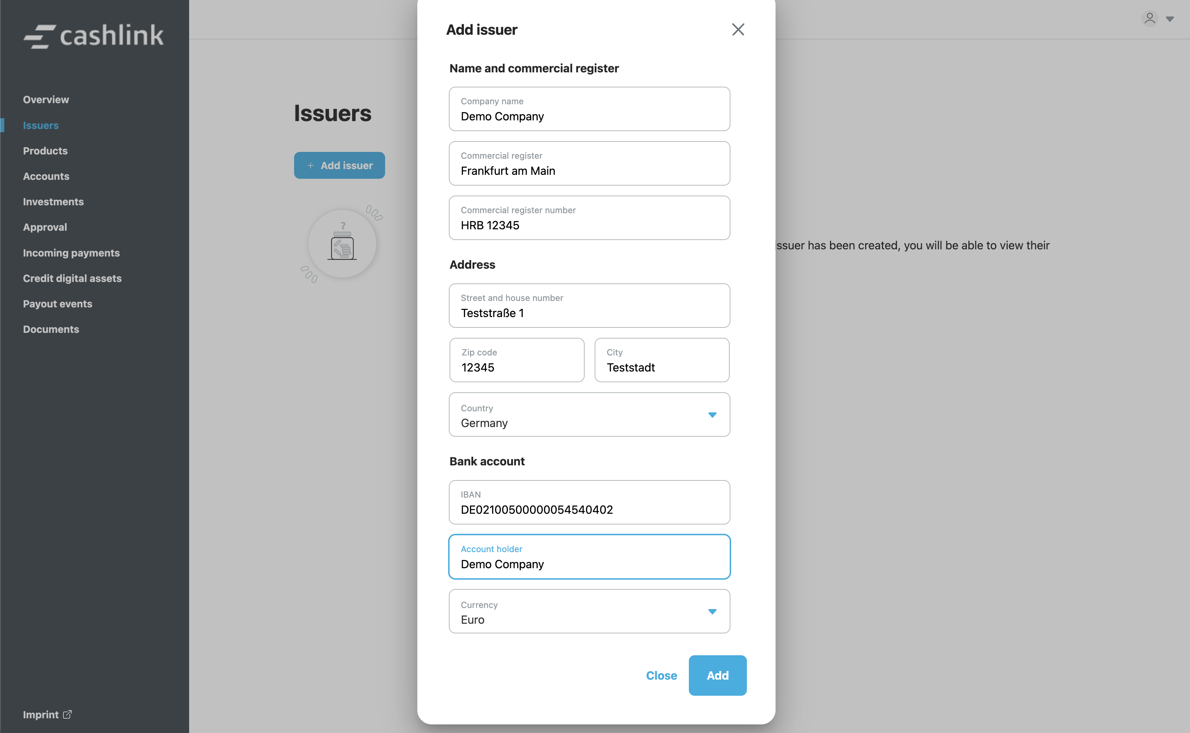Navigate to Accounts in sidebar
The image size is (1190, 733).
pos(46,177)
